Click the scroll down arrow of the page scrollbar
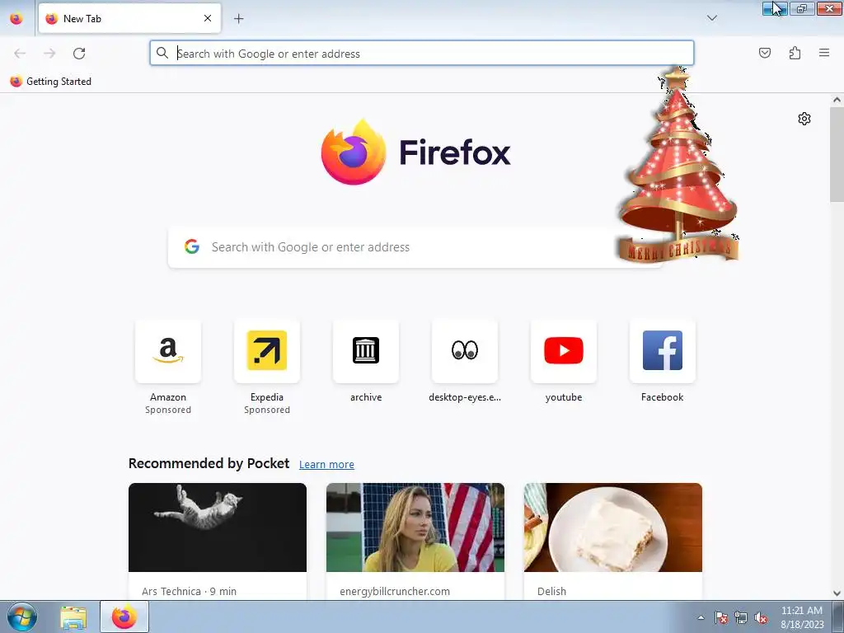 pos(837,593)
